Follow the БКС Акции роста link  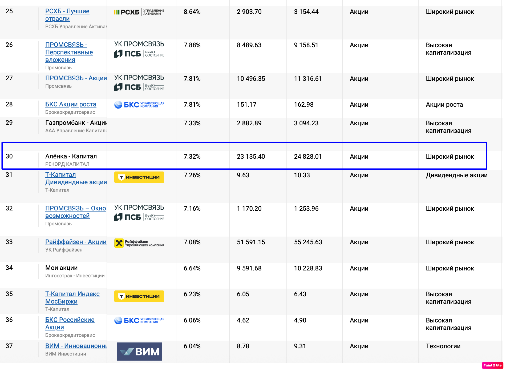click(x=71, y=104)
